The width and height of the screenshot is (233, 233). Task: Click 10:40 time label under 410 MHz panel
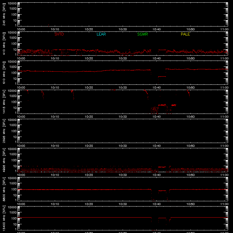pos(156,59)
